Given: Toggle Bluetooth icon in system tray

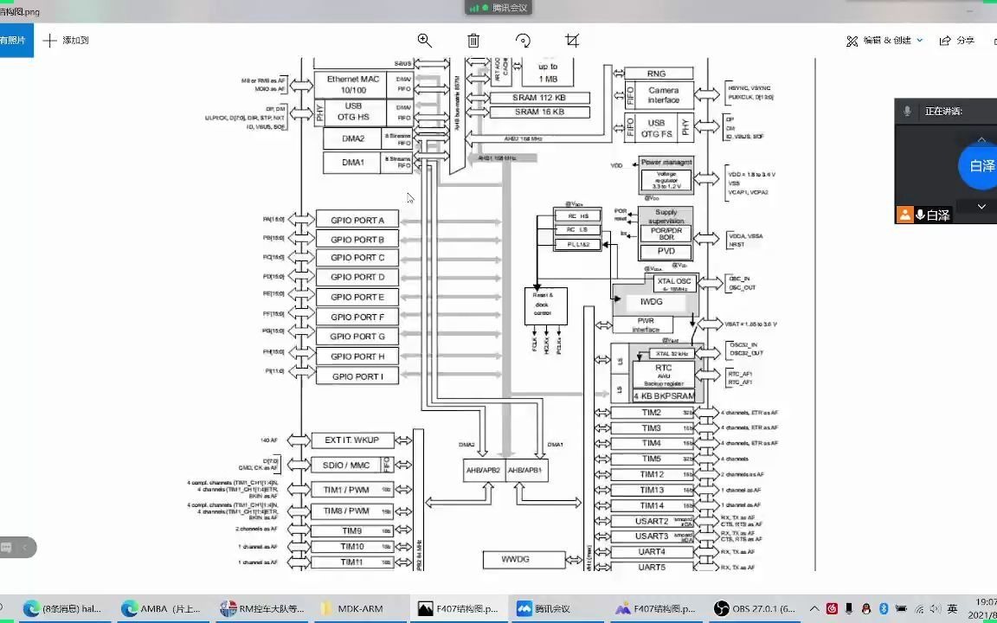Looking at the screenshot, I should click(x=884, y=608).
